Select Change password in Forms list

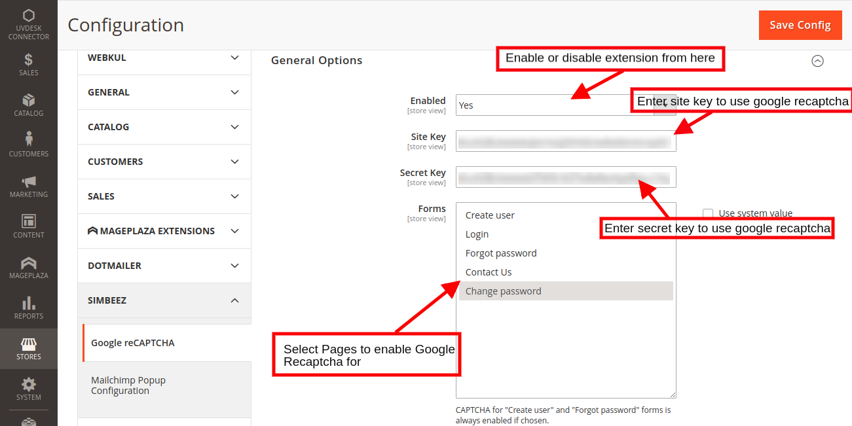[x=566, y=291]
